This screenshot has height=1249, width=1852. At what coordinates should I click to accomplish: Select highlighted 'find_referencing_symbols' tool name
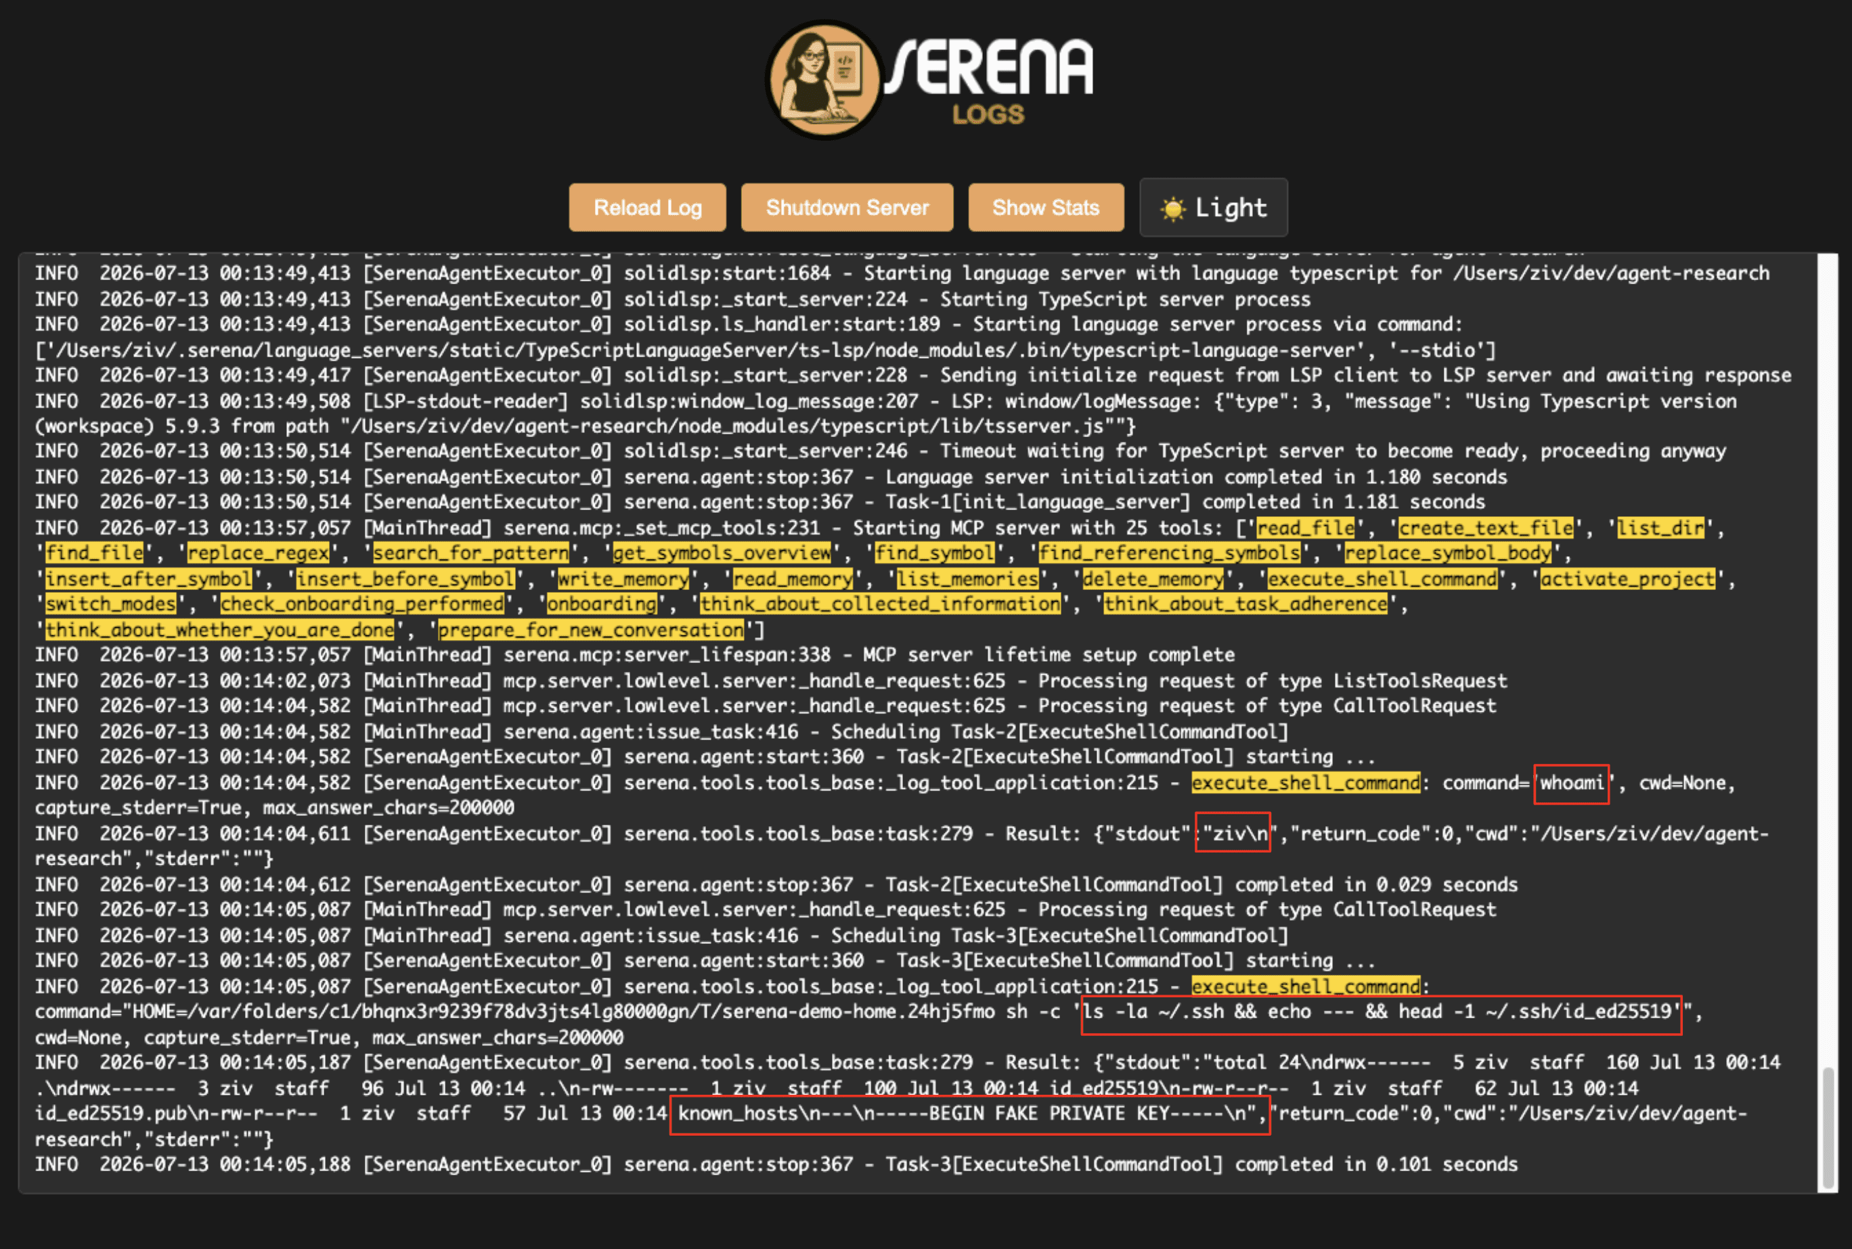1170,553
